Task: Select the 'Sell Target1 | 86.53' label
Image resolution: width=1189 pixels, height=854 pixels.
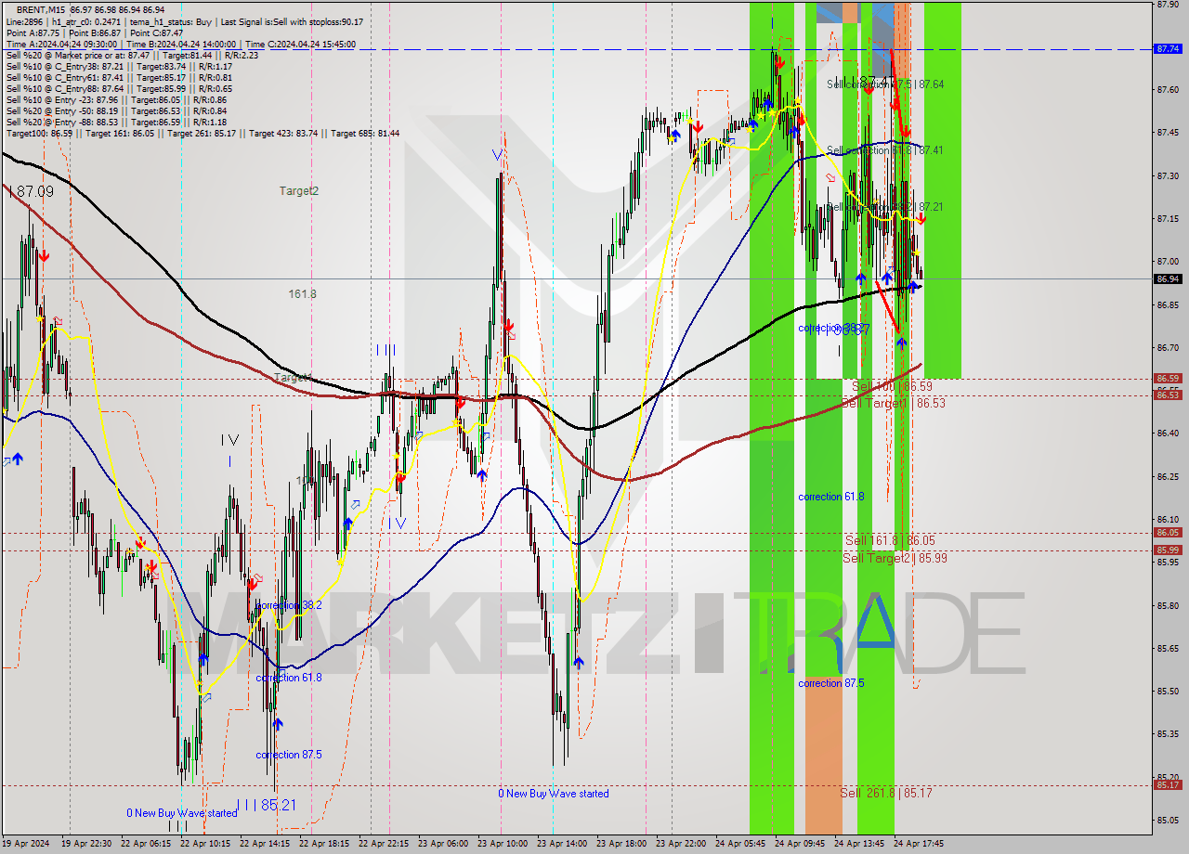Action: 893,403
